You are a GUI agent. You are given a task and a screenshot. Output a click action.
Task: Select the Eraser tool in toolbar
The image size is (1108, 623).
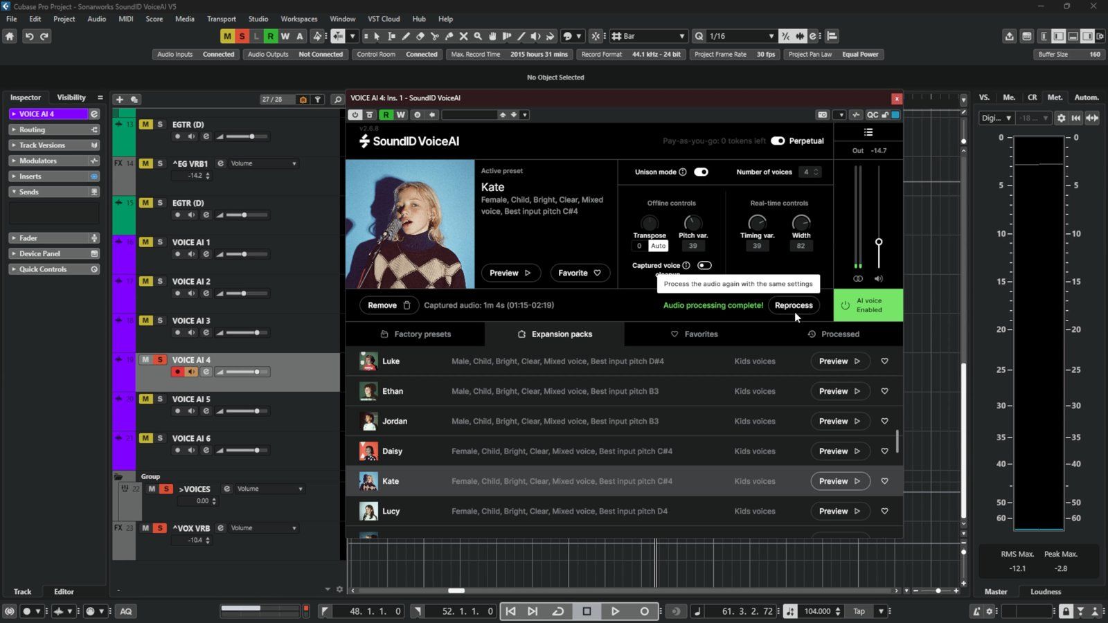[x=420, y=36]
